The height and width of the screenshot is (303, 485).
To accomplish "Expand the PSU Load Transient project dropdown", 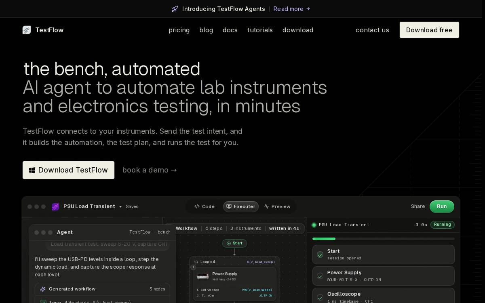I will coord(120,207).
